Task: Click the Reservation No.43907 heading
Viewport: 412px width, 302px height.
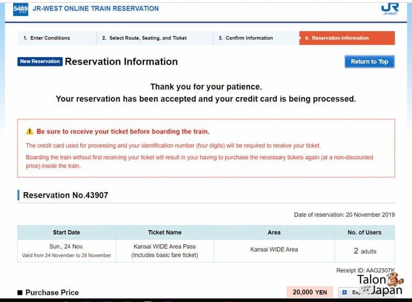Action: pos(65,195)
